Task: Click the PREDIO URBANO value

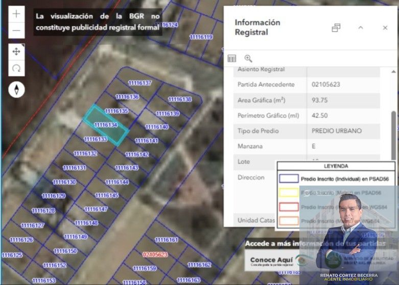Action: [337, 131]
